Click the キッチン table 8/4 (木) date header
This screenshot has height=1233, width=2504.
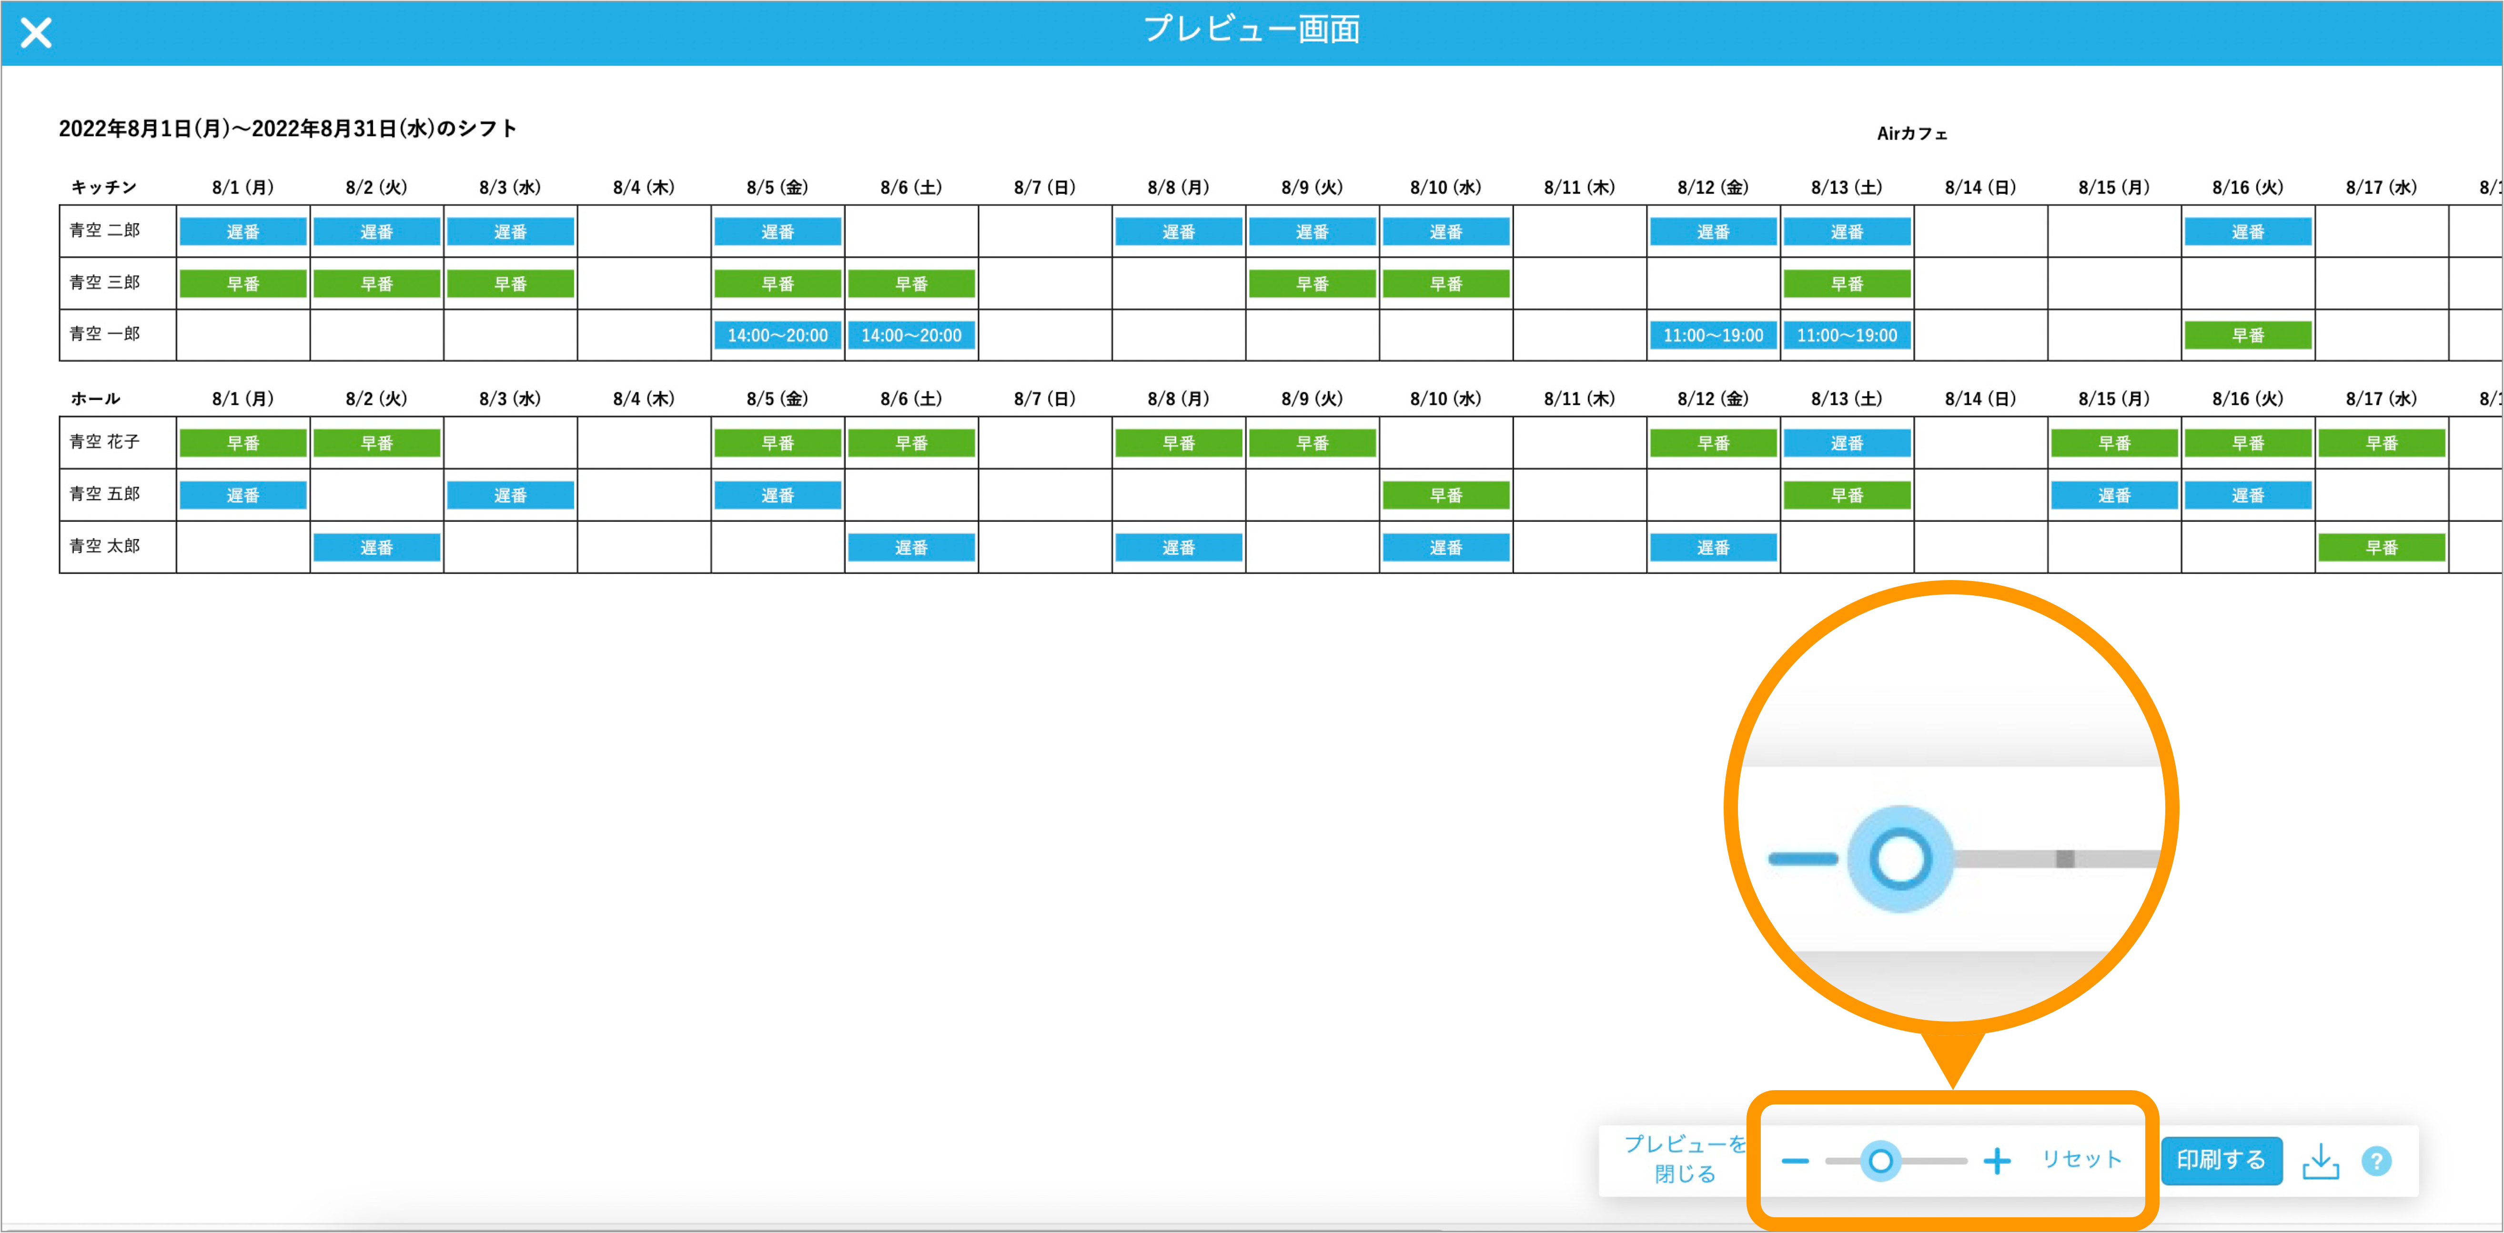(644, 188)
